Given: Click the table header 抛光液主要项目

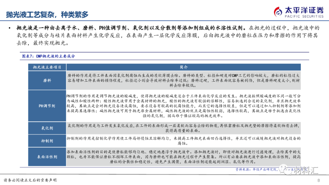Looking at the screenshot, I should [47, 67].
